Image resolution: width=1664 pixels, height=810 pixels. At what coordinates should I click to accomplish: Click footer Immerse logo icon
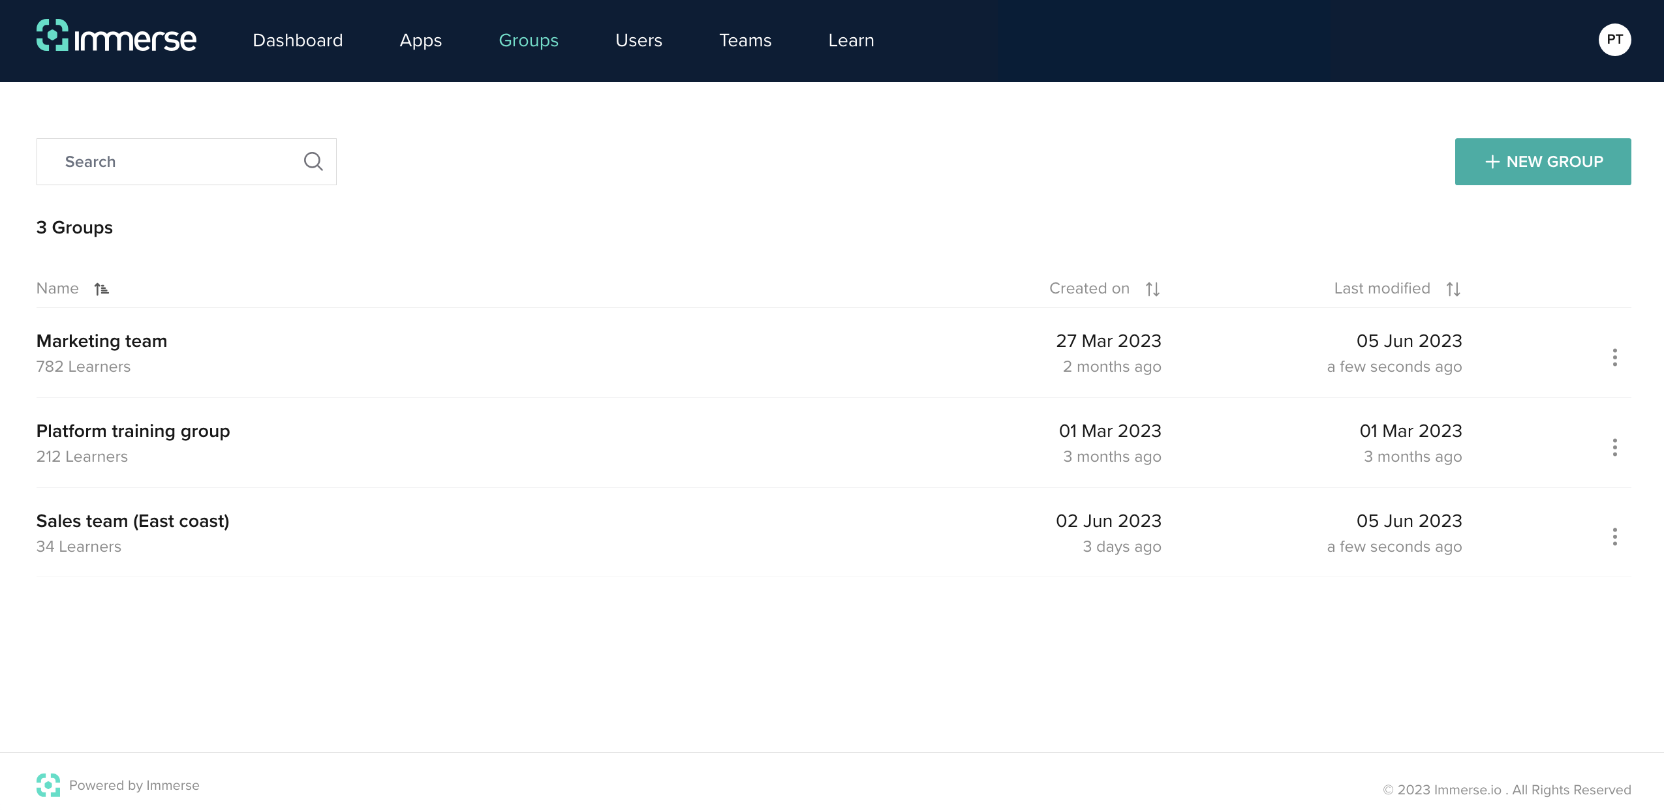(x=48, y=785)
